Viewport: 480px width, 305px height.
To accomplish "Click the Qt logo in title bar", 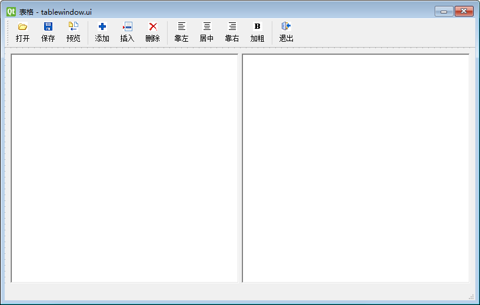I will coord(11,12).
